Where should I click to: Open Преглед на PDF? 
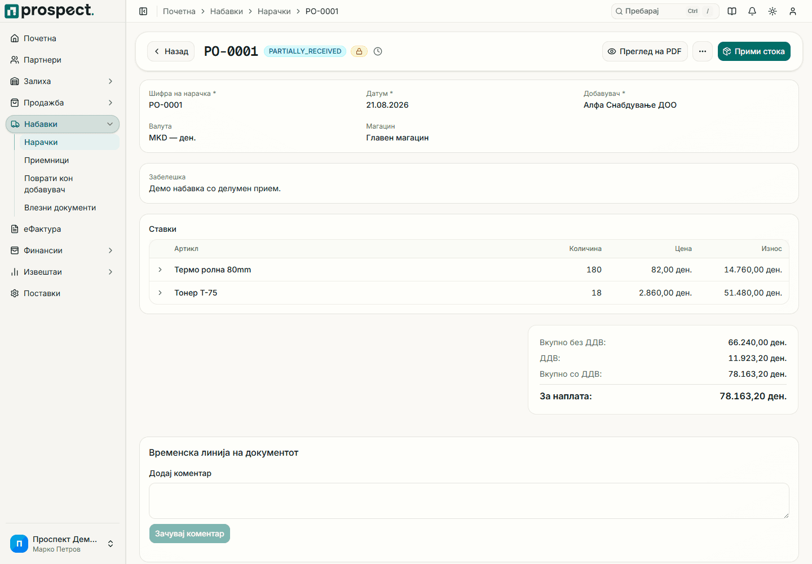coord(645,51)
